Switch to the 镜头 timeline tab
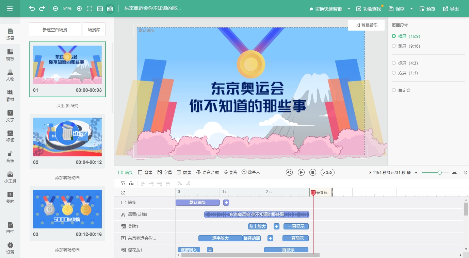Image resolution: width=469 pixels, height=258 pixels. click(126, 172)
